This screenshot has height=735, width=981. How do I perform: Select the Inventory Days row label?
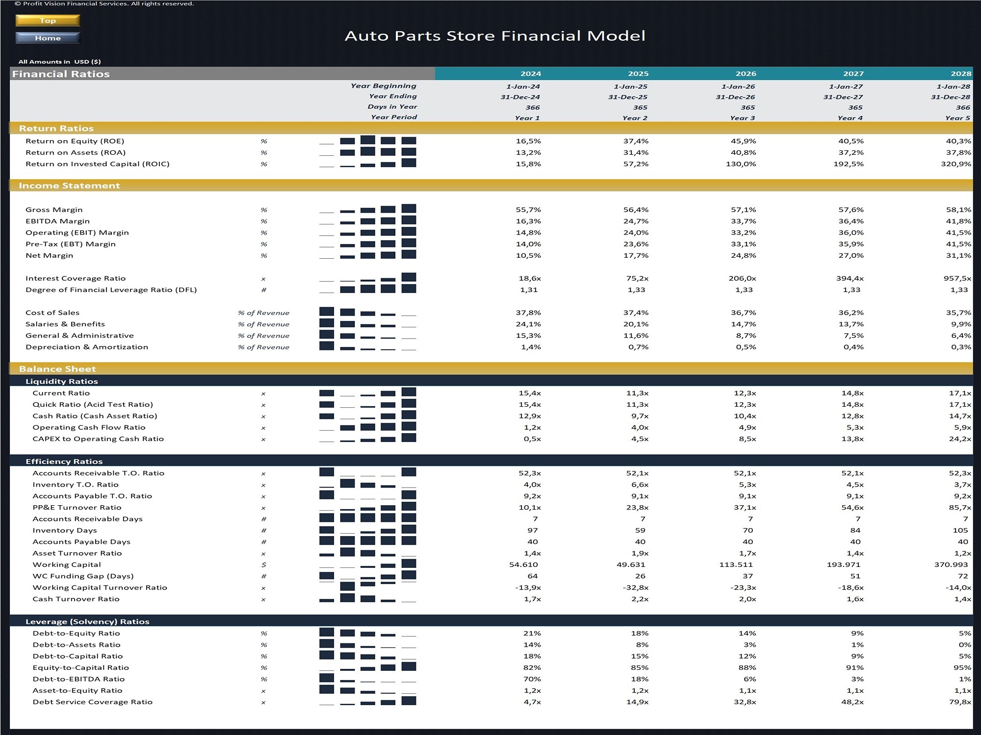pyautogui.click(x=65, y=530)
